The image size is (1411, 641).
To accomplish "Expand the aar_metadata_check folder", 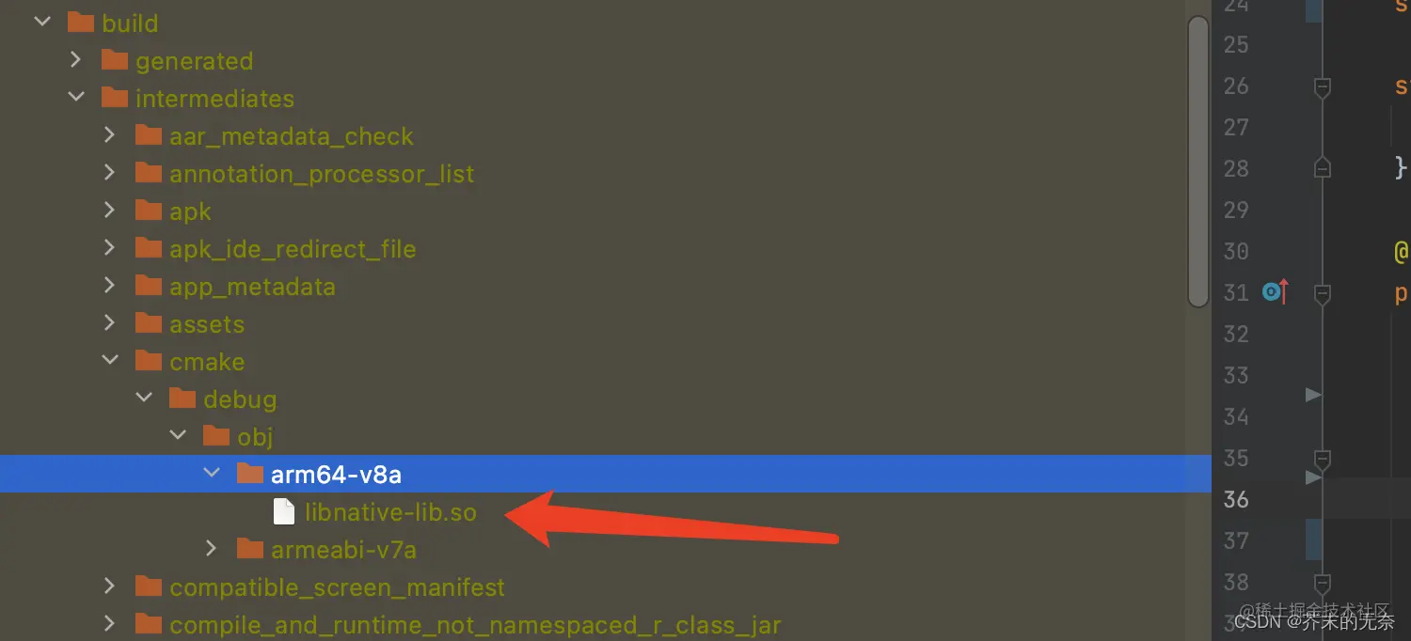I will (x=110, y=135).
